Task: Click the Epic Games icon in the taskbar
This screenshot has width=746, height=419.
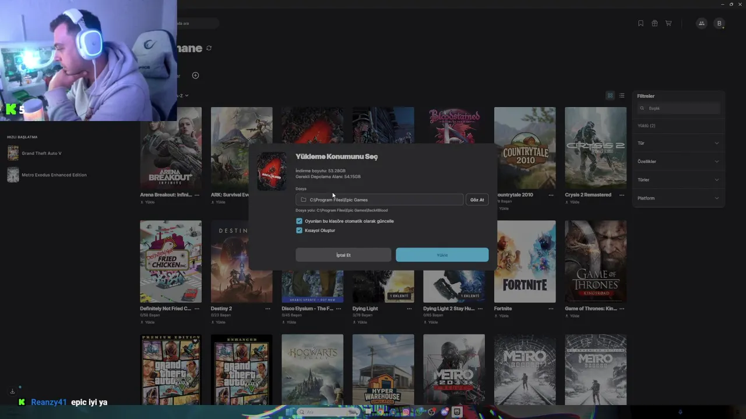Action: (457, 412)
